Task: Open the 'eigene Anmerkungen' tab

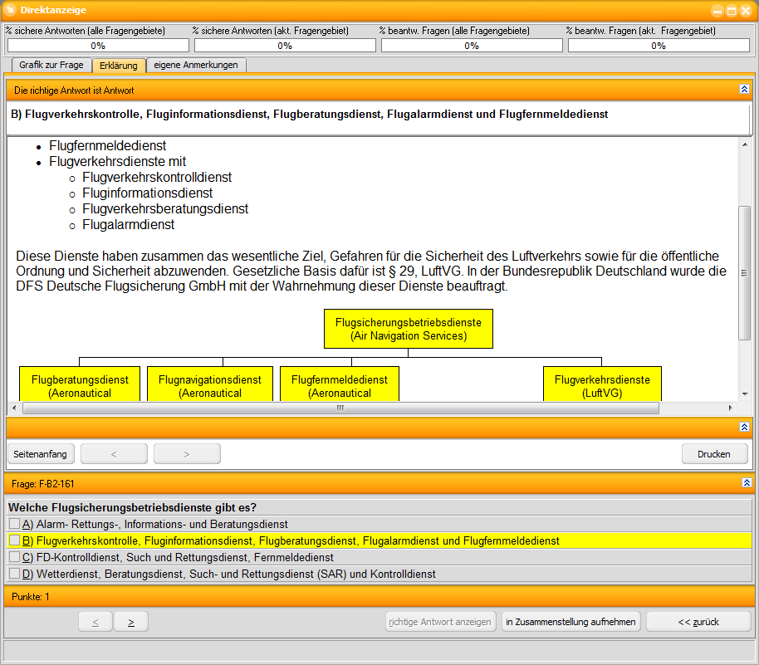Action: tap(196, 65)
